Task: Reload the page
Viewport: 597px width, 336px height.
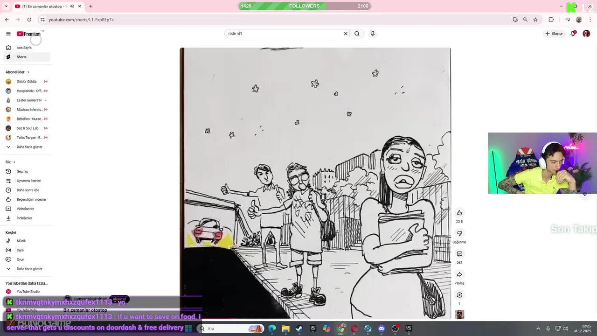Action: [29, 20]
